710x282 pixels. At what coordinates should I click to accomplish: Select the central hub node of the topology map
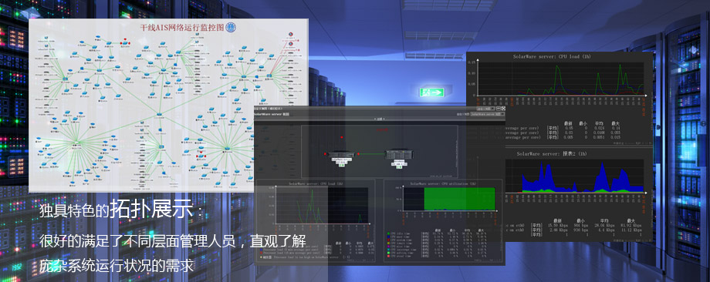[x=160, y=114]
